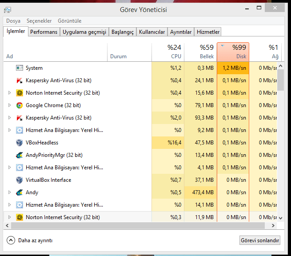Viewport: 291px width, 256px height.
Task: Select the AndyPriorityMgr (32 bit) name
Action: (54, 155)
